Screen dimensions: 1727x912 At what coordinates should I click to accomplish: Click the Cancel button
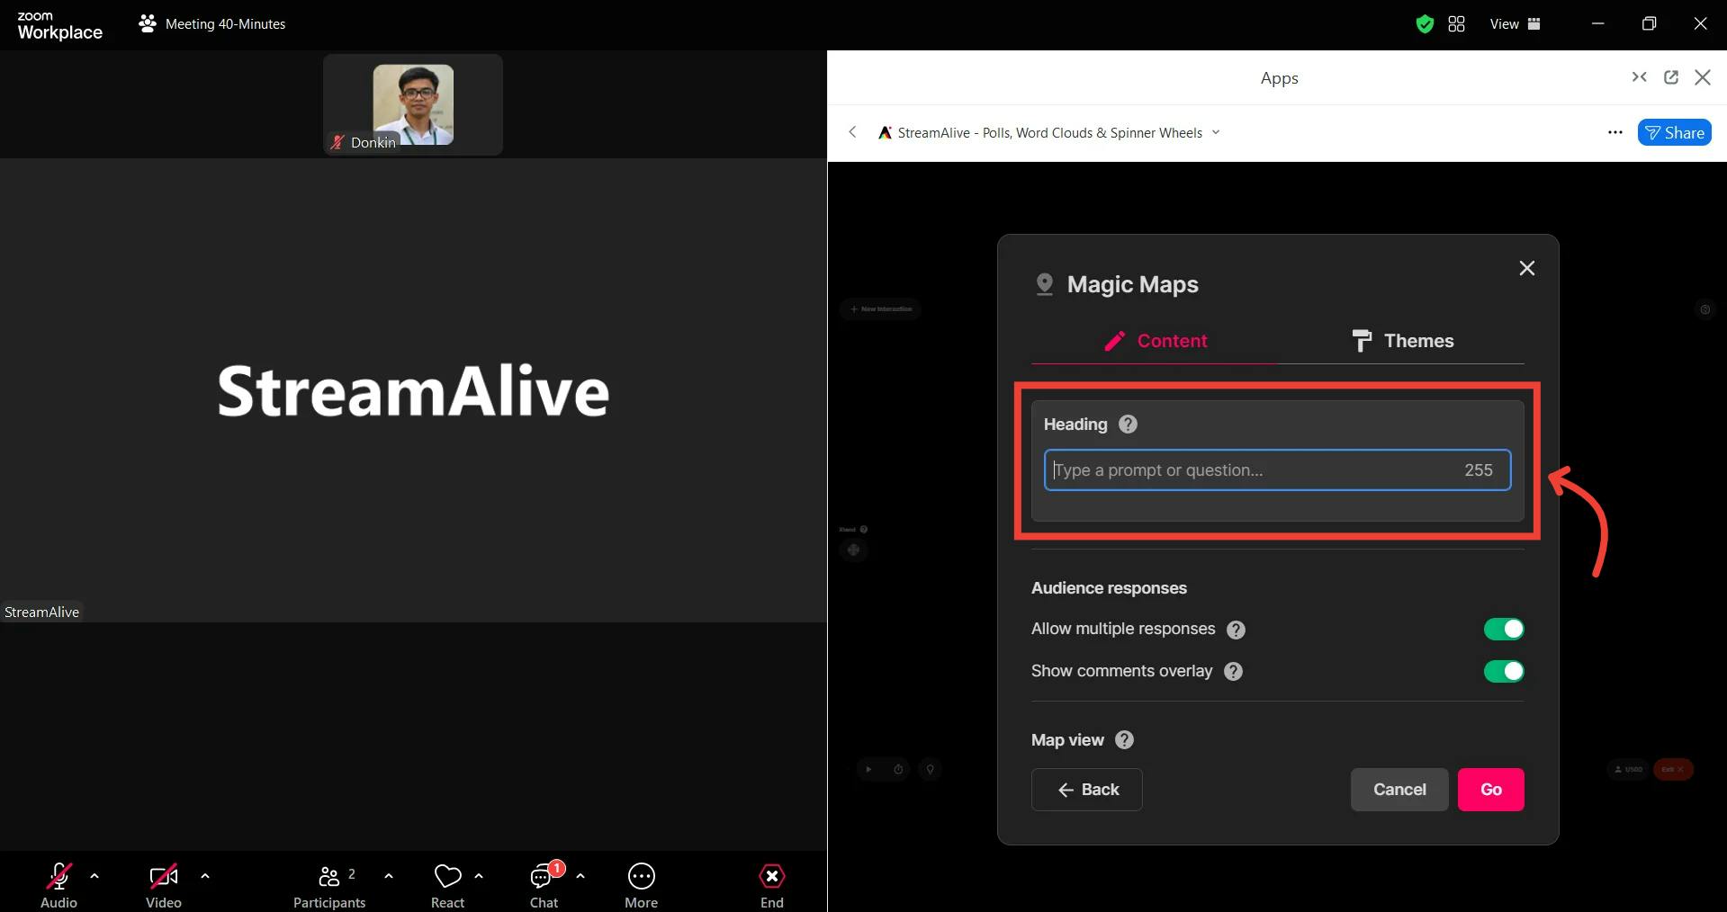(1399, 790)
